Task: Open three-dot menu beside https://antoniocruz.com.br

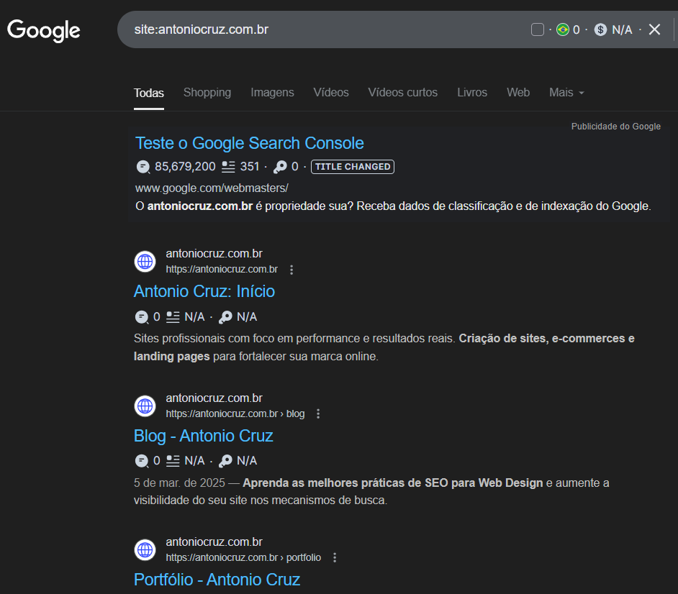Action: [x=291, y=270]
